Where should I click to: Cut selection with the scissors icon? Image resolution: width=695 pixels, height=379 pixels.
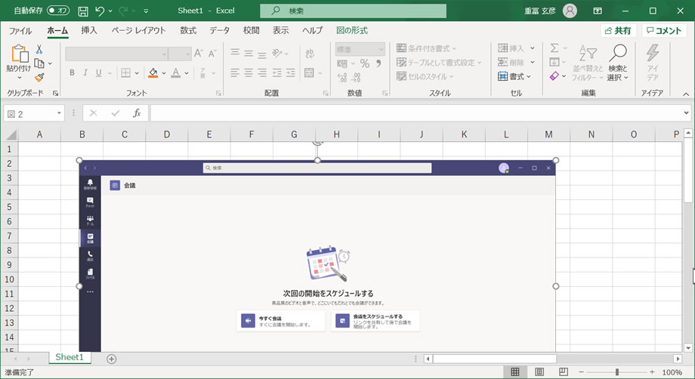click(39, 49)
